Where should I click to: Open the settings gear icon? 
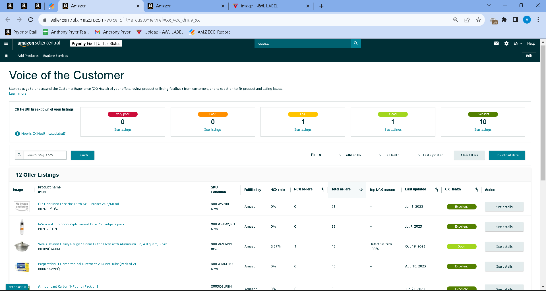(x=506, y=43)
